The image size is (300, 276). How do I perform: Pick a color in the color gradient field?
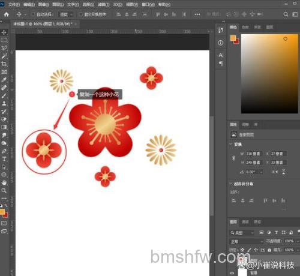pyautogui.click(x=269, y=74)
